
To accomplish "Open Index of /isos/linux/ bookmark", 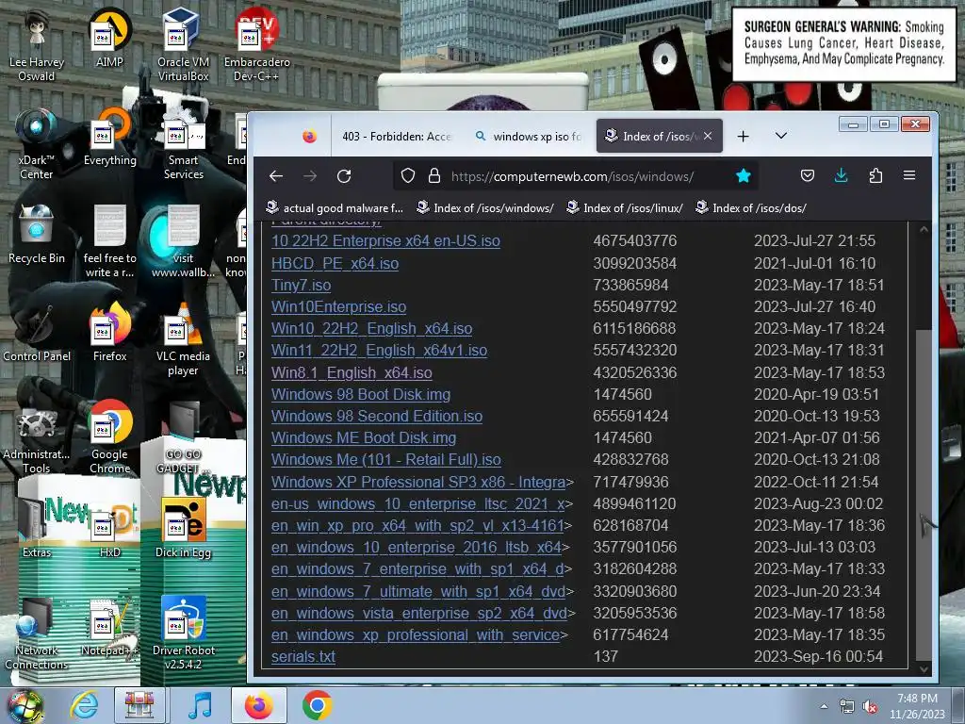I will coord(626,208).
